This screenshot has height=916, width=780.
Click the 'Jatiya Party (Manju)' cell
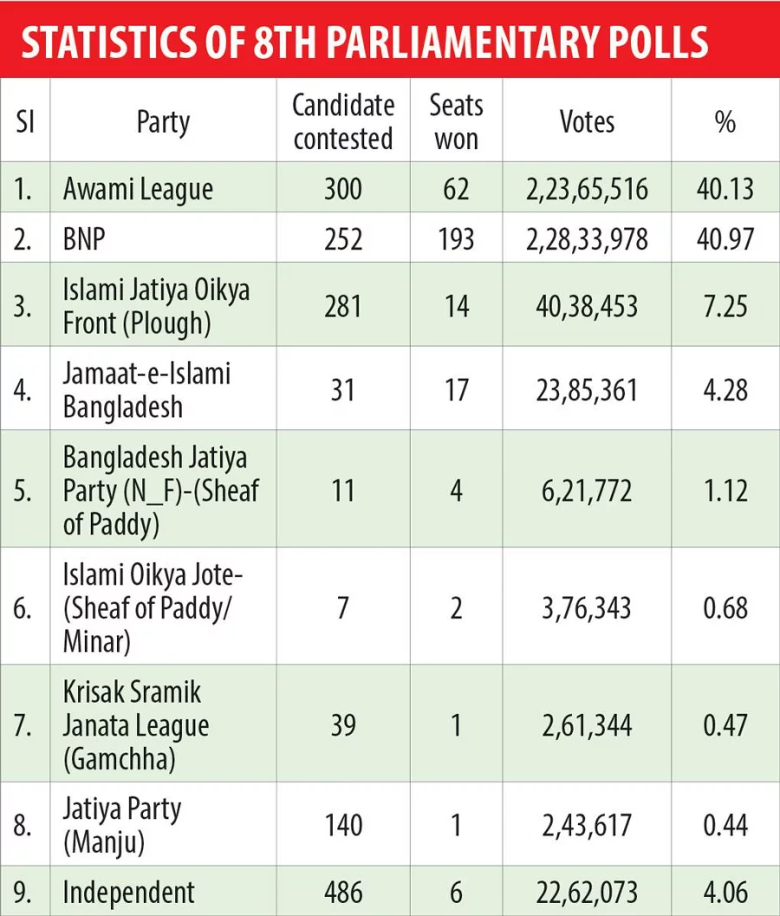tap(163, 824)
